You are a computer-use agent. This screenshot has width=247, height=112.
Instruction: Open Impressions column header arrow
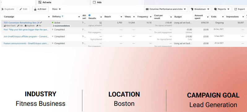pos(243,17)
